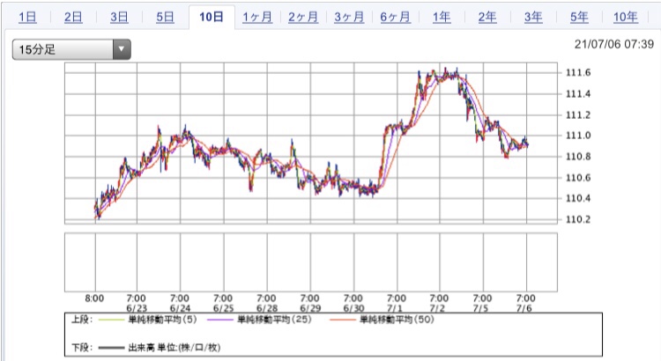The image size is (661, 361).
Task: Click the 6/23 date axis label
Action: coord(137,308)
